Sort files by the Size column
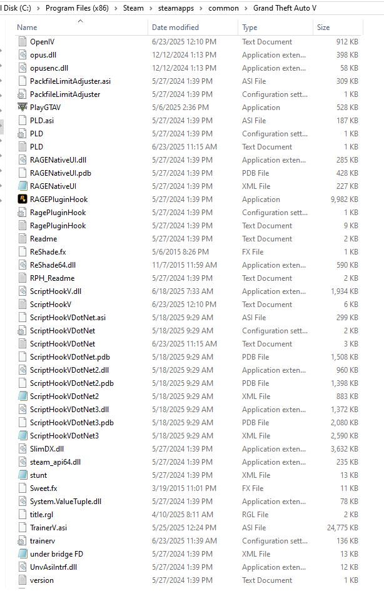This screenshot has width=384, height=596. pyautogui.click(x=323, y=28)
